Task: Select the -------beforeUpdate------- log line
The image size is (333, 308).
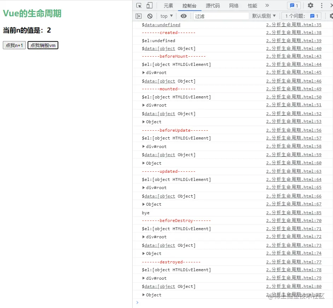Action: [x=175, y=130]
